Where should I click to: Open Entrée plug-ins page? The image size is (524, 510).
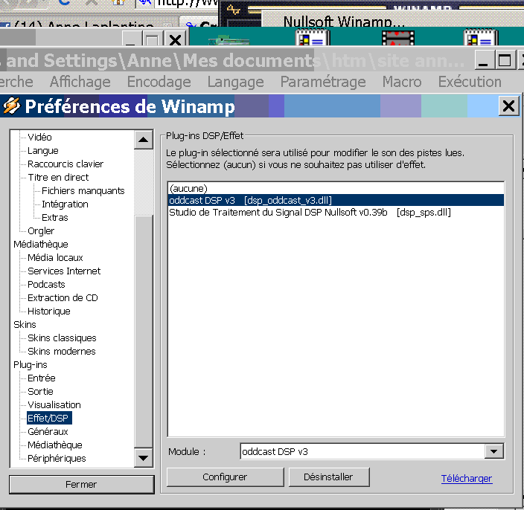[42, 378]
